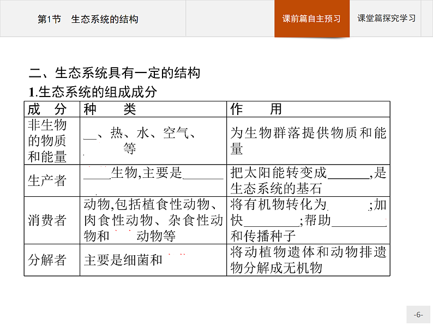Open the 课堂篇探究学习 tab
433x325 pixels.
[x=386, y=19]
